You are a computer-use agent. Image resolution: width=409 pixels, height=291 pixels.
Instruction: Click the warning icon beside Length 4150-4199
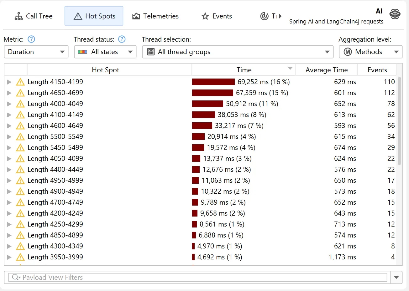(20, 82)
